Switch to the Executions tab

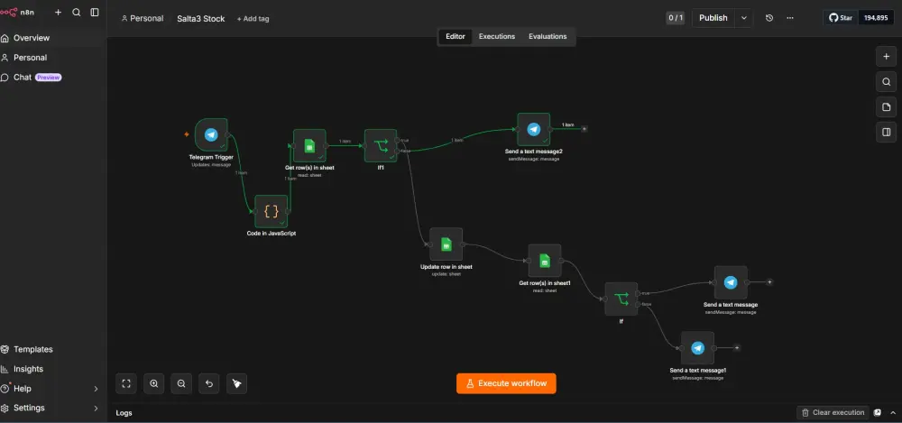click(x=497, y=36)
